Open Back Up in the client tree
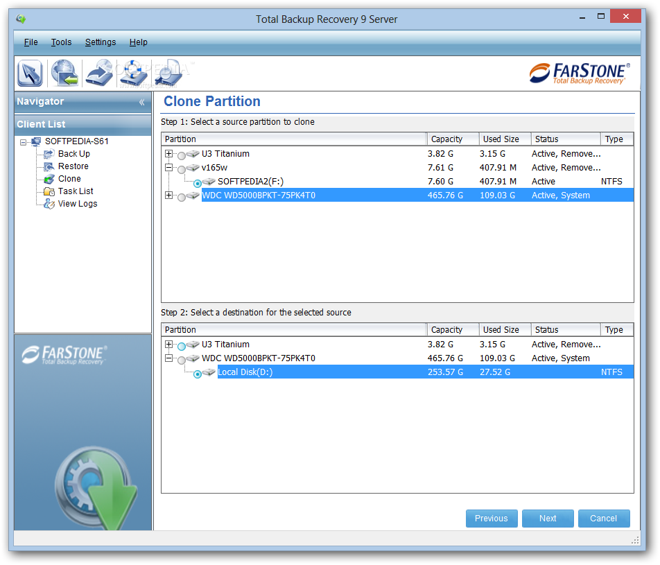The height and width of the screenshot is (565, 660). click(73, 154)
